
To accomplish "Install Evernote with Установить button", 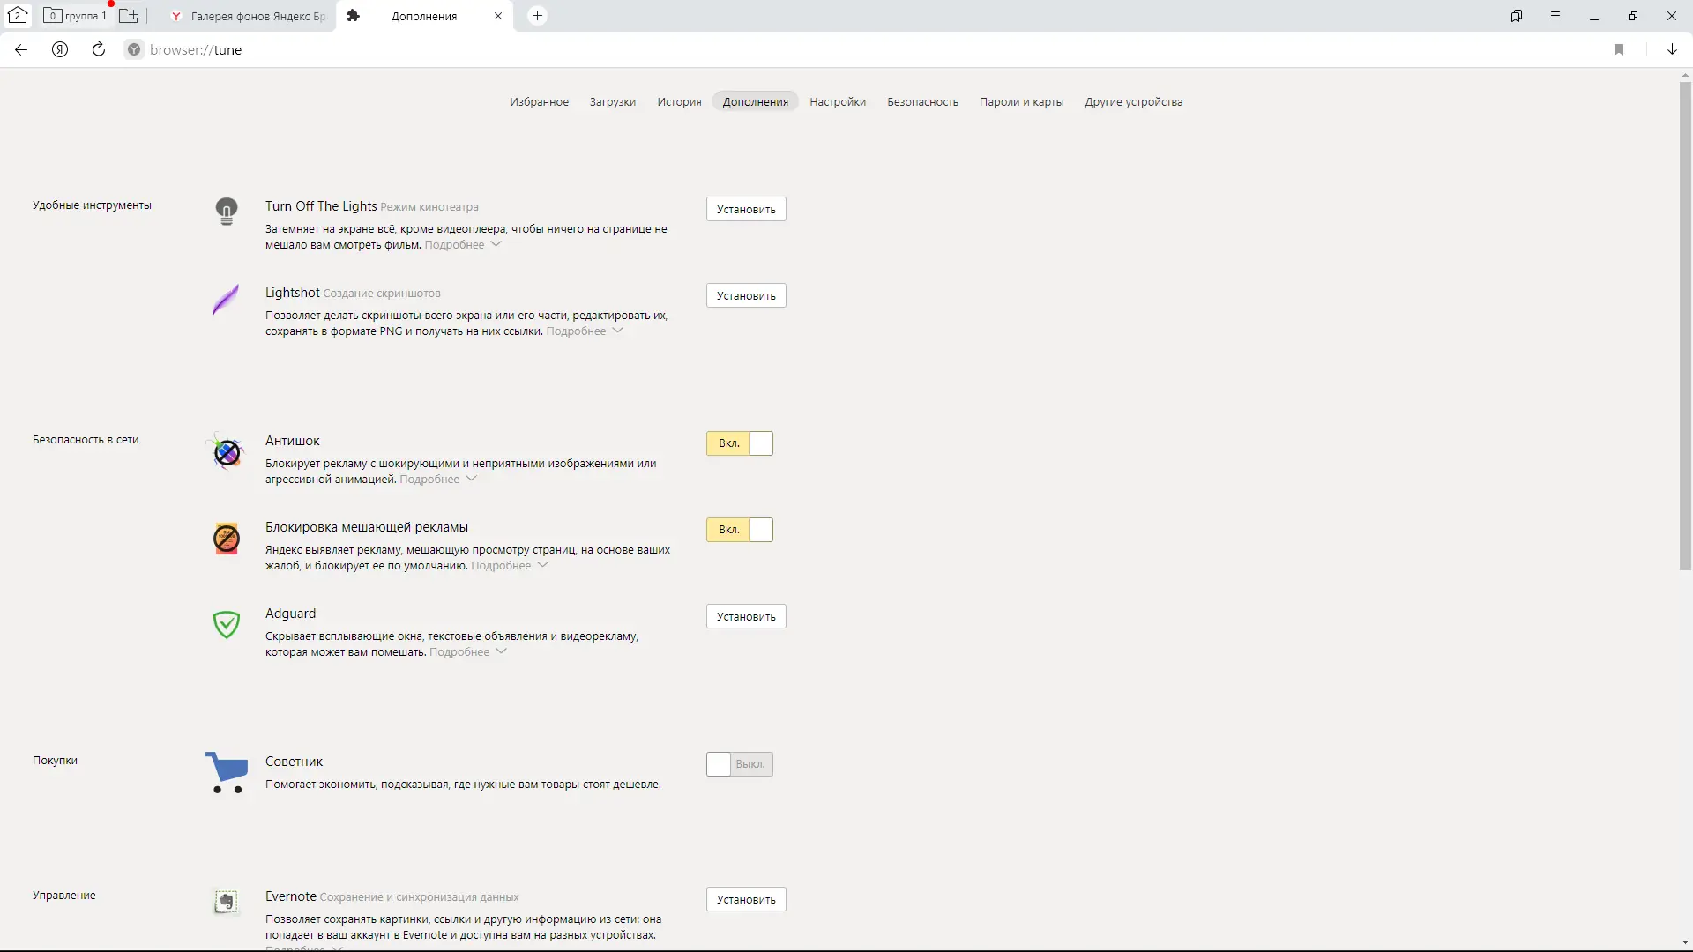I will (745, 899).
